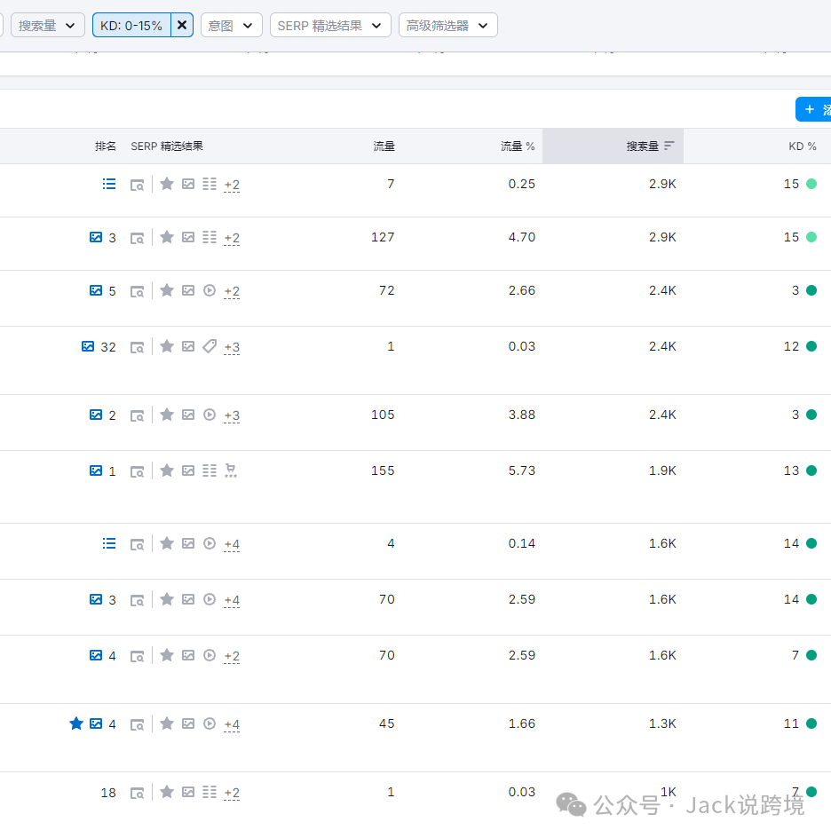This screenshot has width=831, height=838.
Task: Expand the 高级筛选器 dropdown
Action: point(447,25)
